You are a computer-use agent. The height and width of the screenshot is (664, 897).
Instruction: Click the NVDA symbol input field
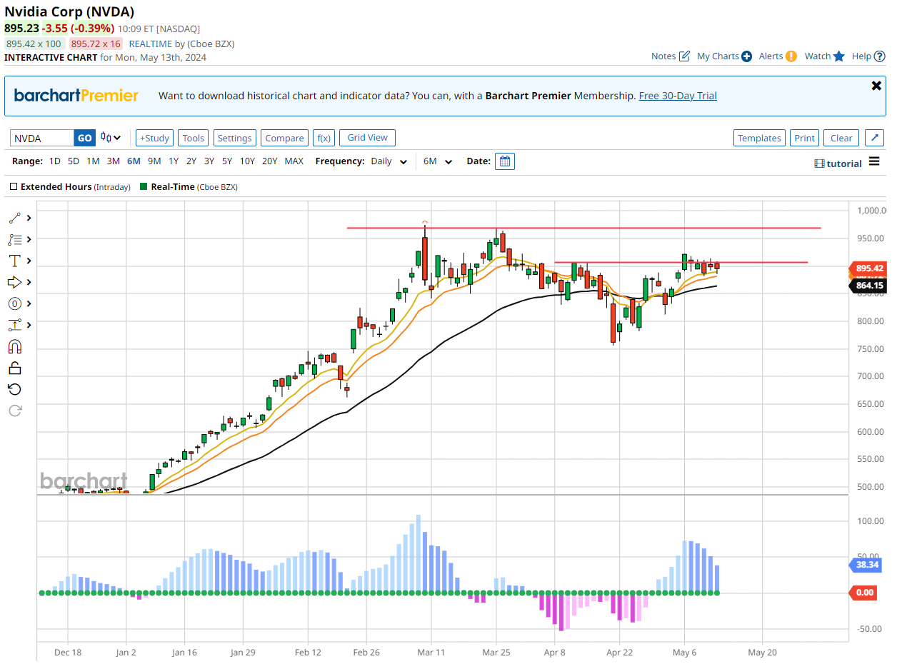coord(42,138)
